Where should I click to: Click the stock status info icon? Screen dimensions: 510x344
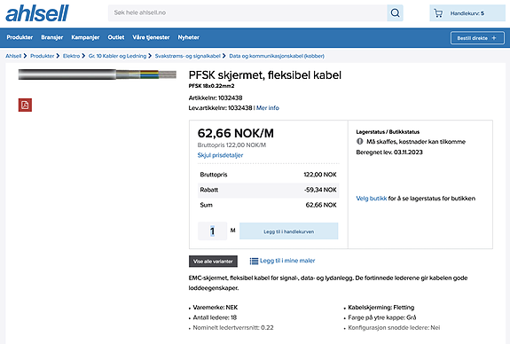click(360, 142)
